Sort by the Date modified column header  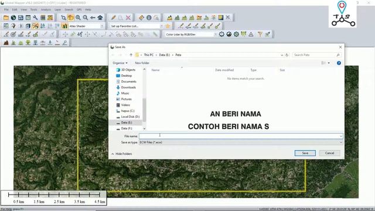[x=224, y=70]
